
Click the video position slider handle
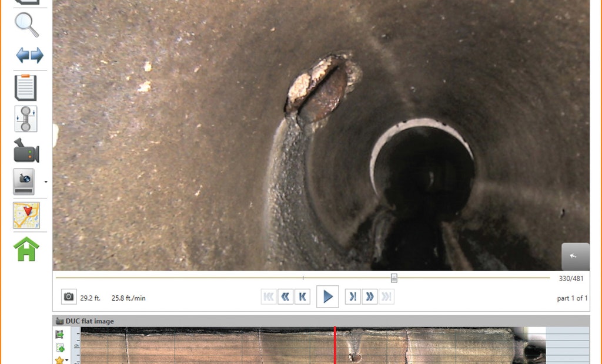(394, 278)
